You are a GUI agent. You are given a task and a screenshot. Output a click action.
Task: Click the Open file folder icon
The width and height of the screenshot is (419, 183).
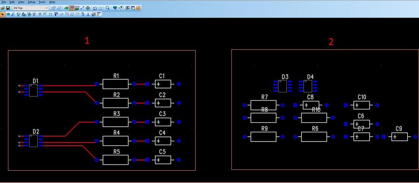click(x=3, y=8)
